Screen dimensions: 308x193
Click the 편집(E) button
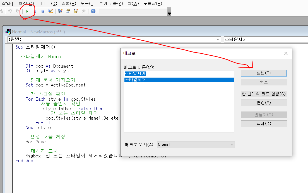coord(264,103)
